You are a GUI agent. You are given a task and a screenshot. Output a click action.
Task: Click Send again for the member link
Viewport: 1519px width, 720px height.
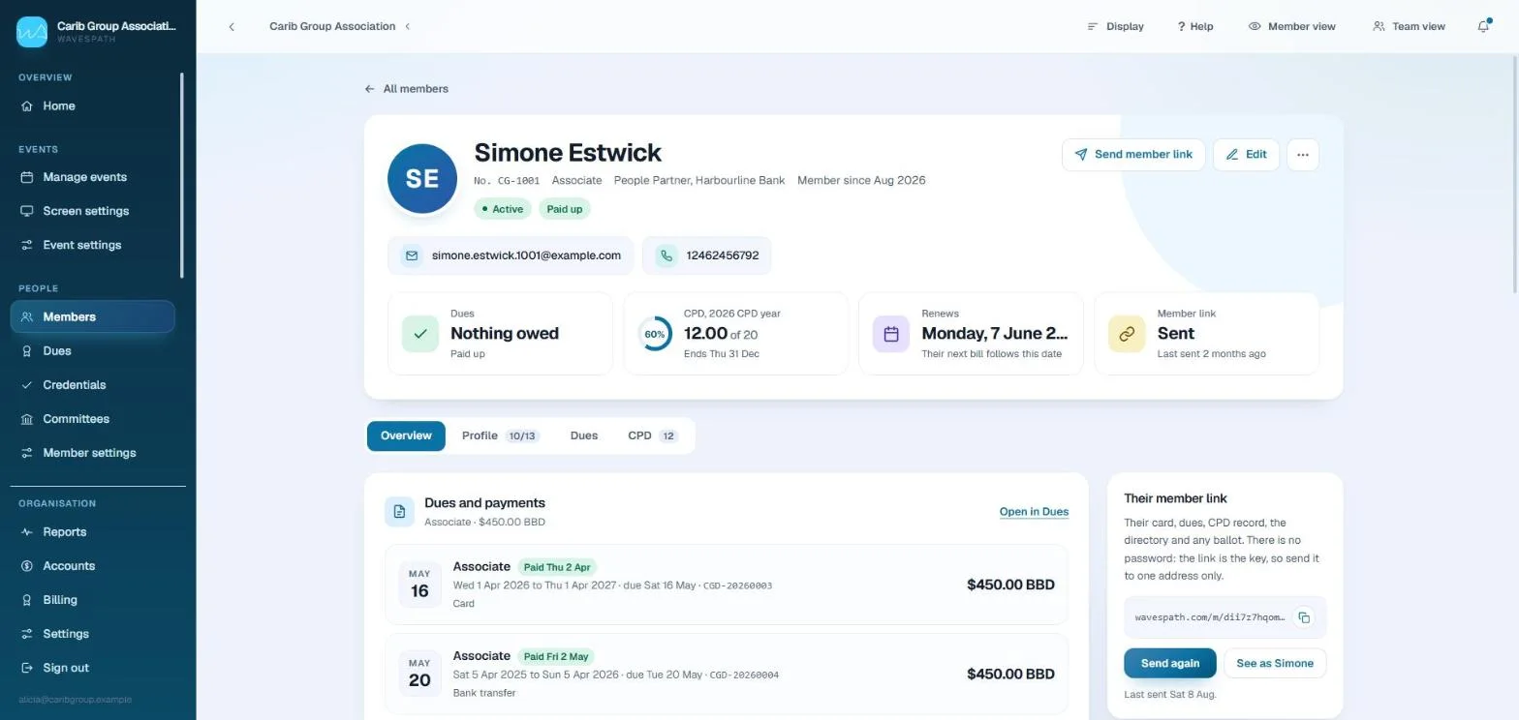point(1170,663)
